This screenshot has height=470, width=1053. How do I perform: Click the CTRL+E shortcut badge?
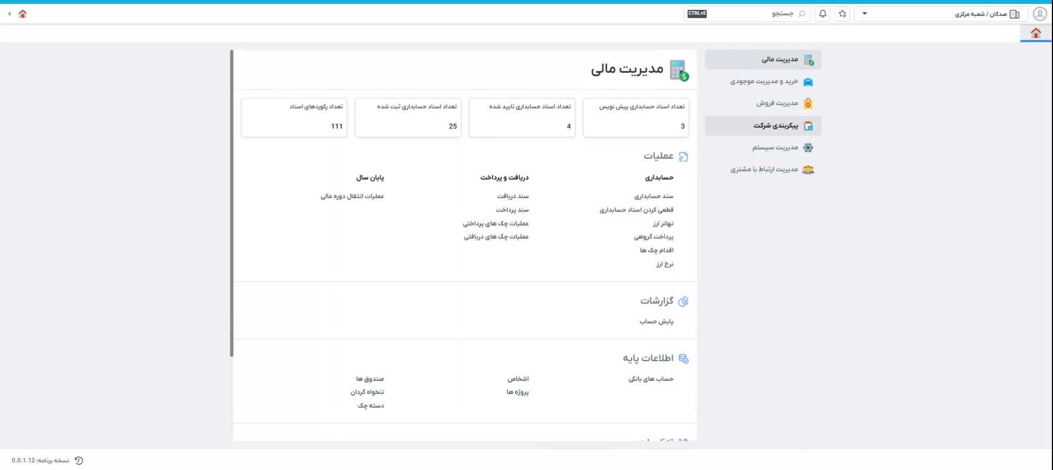coord(697,14)
